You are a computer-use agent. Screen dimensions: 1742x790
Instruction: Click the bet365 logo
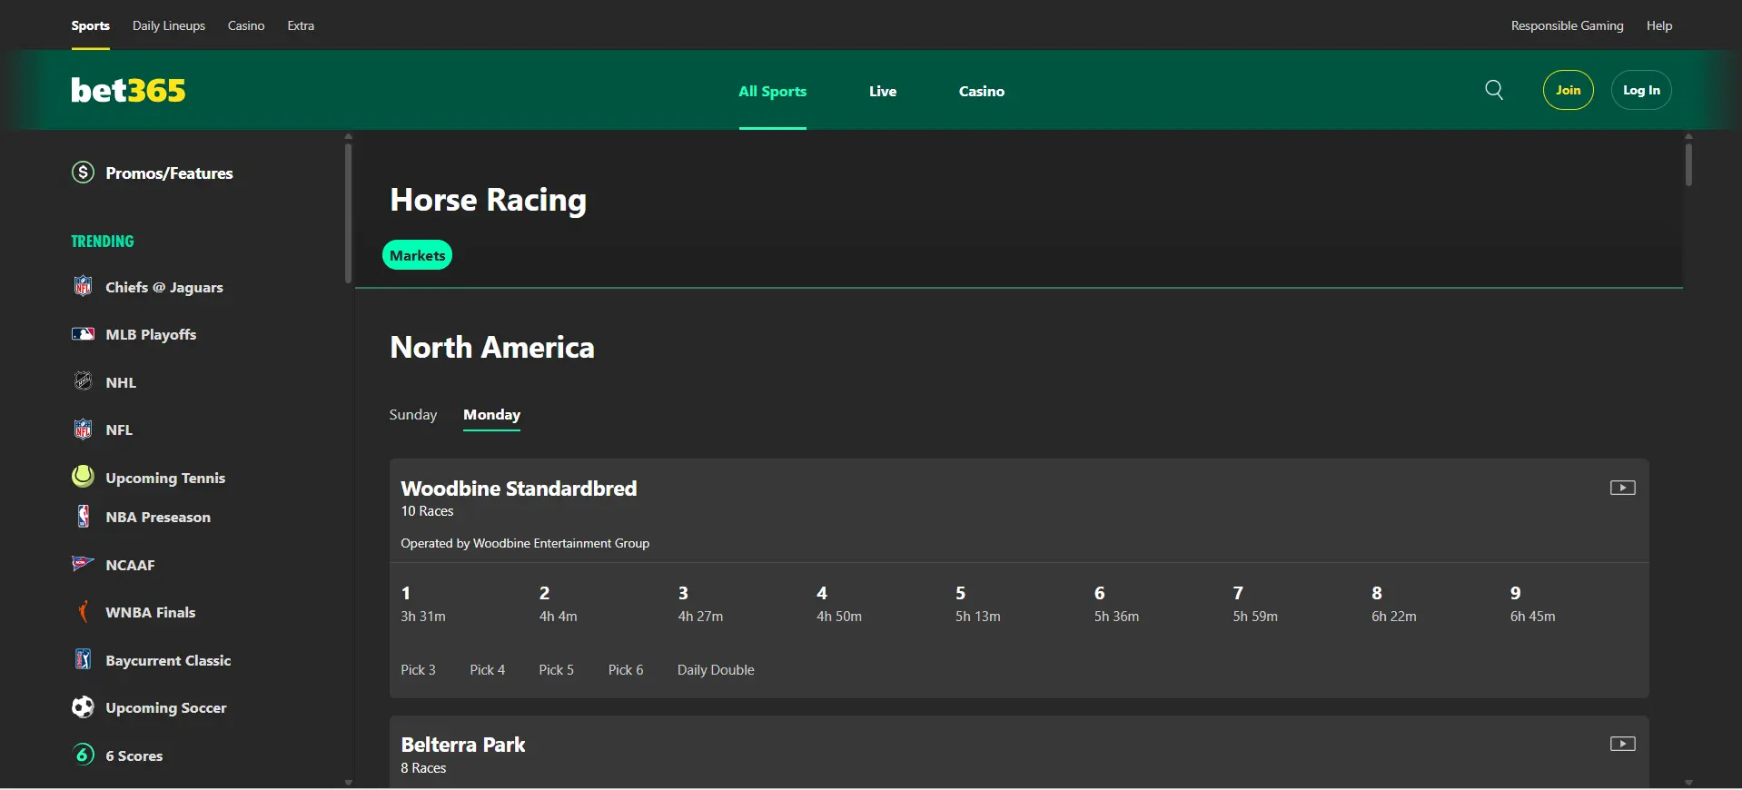128,90
